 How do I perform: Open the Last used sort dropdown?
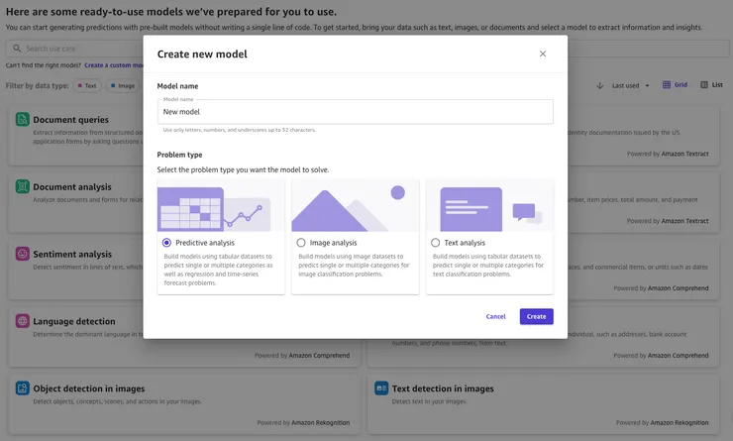(x=631, y=85)
